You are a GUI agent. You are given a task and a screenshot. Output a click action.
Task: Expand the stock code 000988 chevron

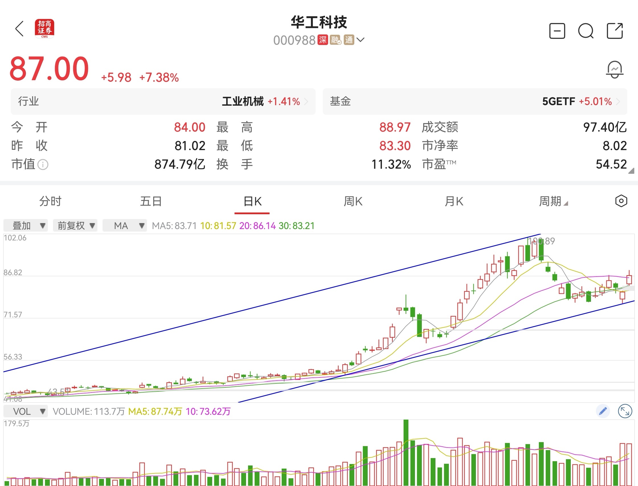[x=360, y=40]
